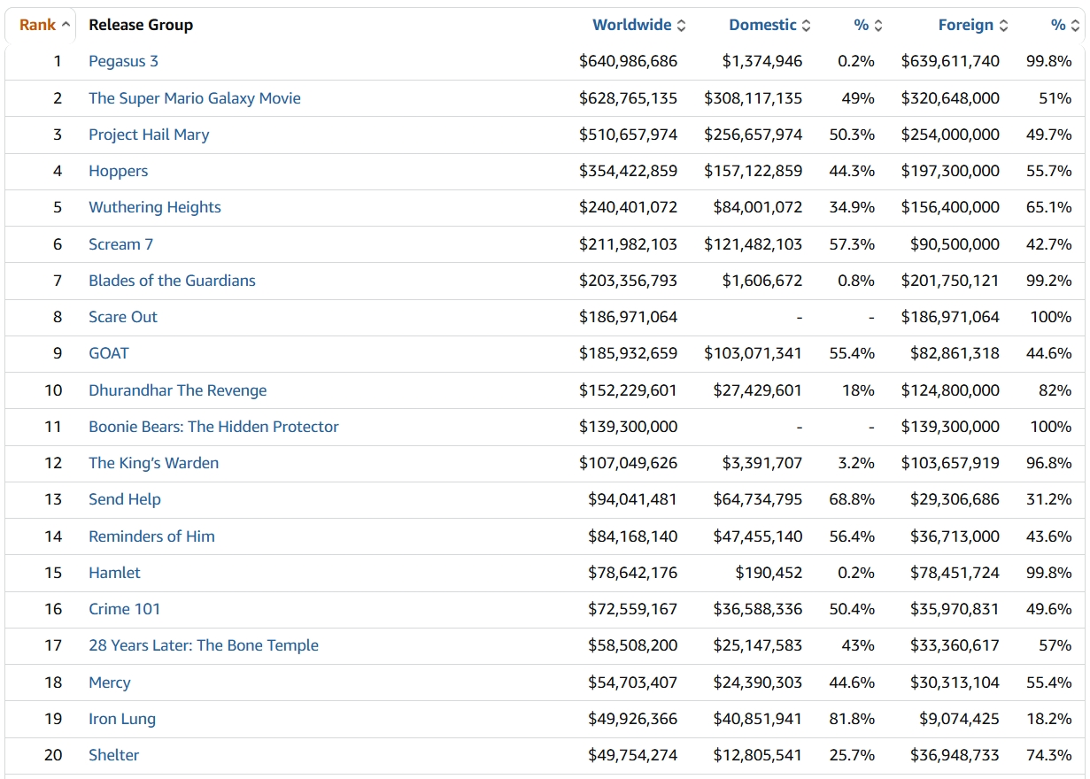Open the Wuthering Heights entry

(155, 207)
